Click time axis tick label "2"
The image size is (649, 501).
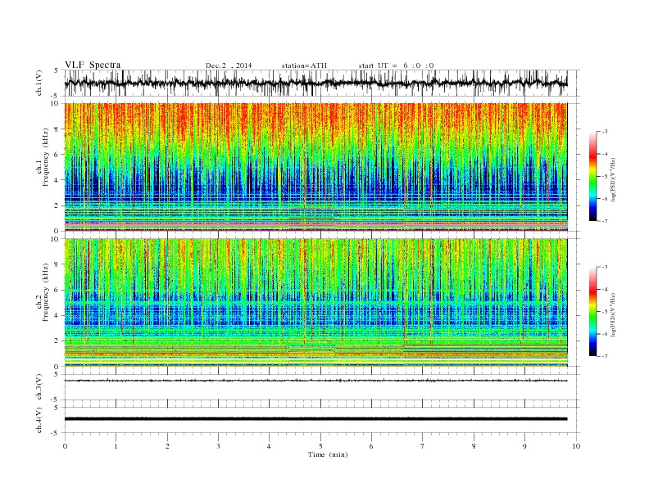[167, 446]
